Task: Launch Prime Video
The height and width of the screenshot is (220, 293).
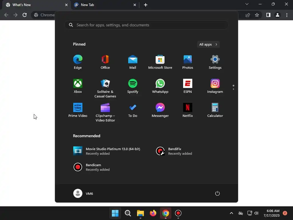Action: [78, 110]
